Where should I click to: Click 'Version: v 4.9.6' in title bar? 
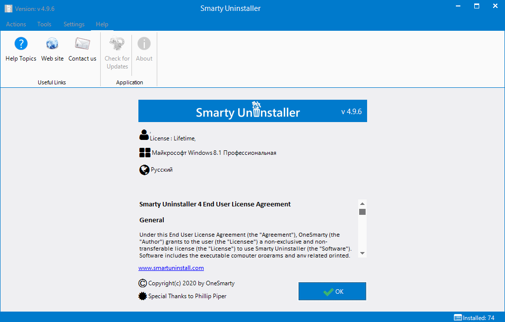[x=35, y=9]
